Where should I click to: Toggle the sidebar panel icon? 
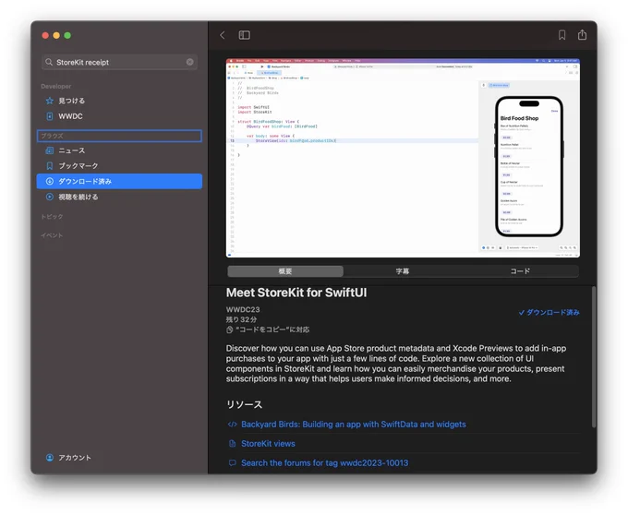point(245,35)
